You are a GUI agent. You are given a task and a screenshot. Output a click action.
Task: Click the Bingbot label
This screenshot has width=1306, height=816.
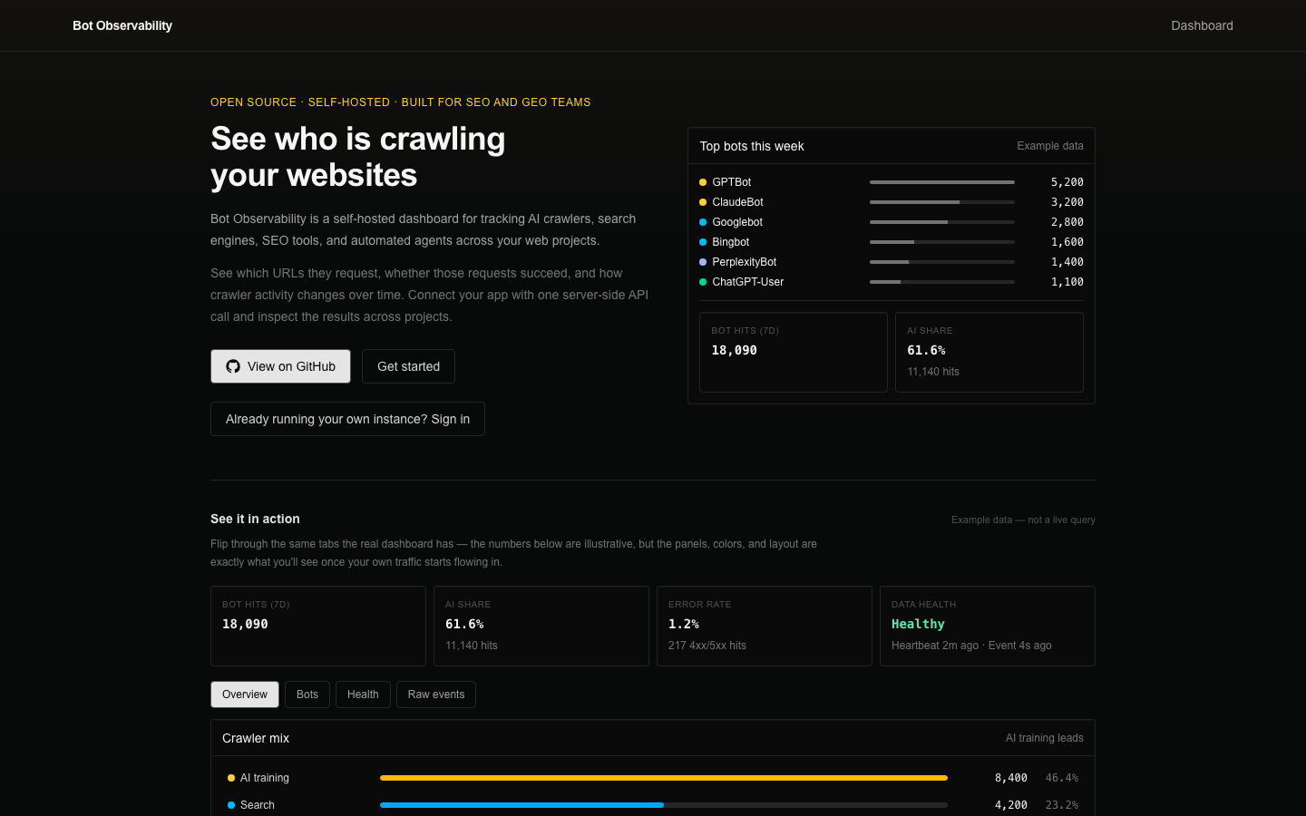click(x=731, y=242)
